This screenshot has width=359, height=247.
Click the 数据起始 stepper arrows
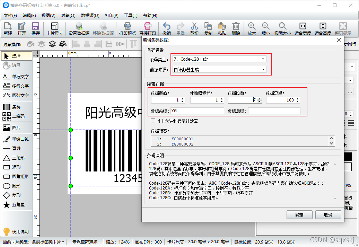[183, 100]
